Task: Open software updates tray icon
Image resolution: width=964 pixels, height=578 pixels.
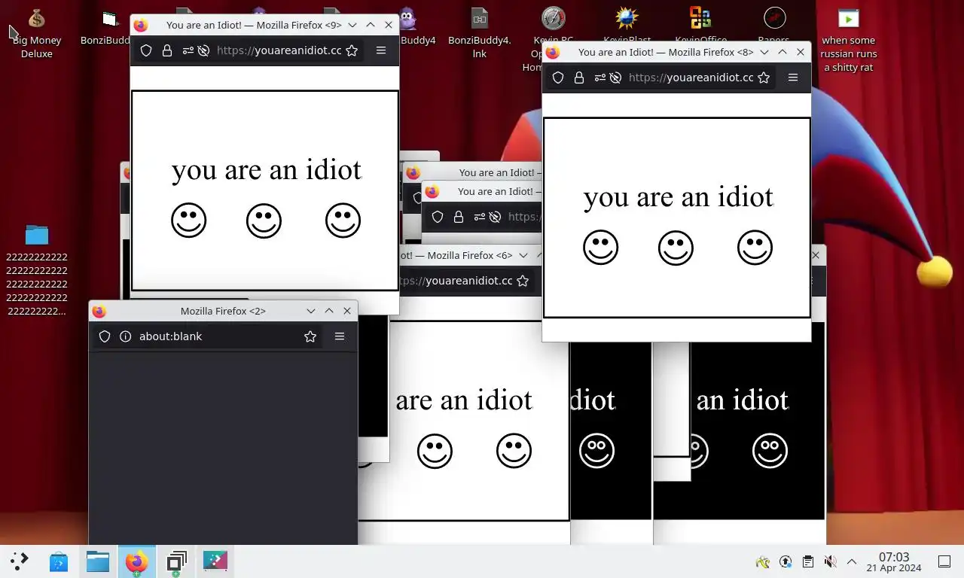Action: (x=786, y=561)
